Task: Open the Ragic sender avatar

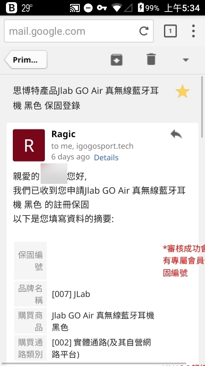Action: point(29,145)
